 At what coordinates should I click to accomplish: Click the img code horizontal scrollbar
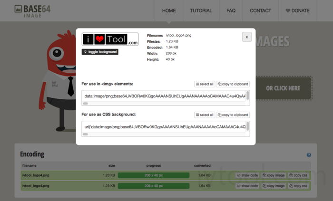point(86,103)
